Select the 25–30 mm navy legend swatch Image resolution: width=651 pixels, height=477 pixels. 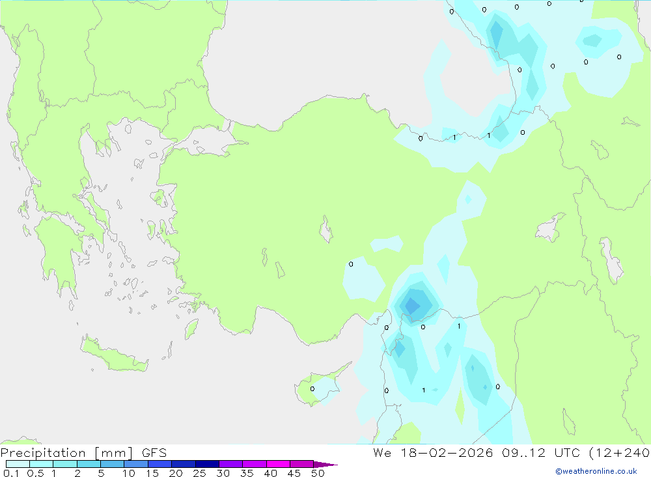coord(207,464)
